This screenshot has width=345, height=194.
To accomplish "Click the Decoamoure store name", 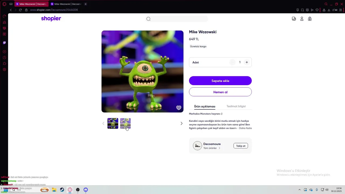I will pos(212,144).
